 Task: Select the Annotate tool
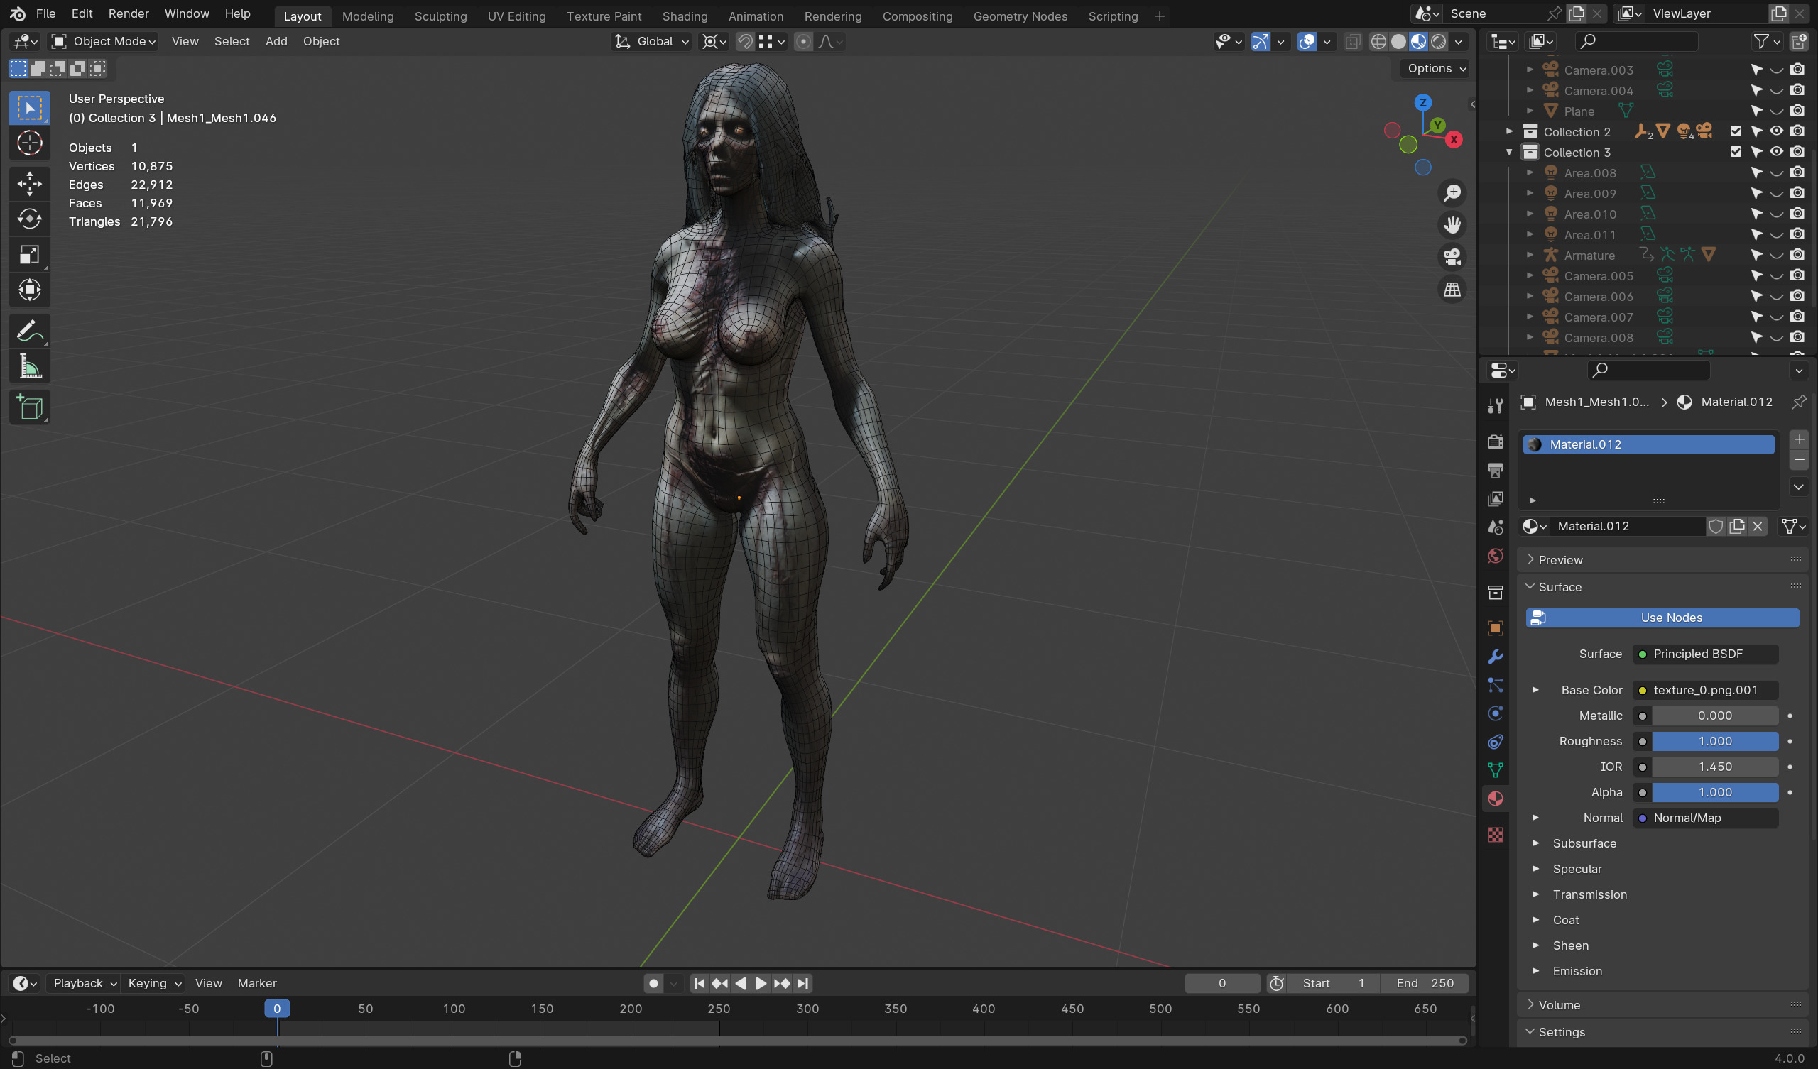coord(30,331)
